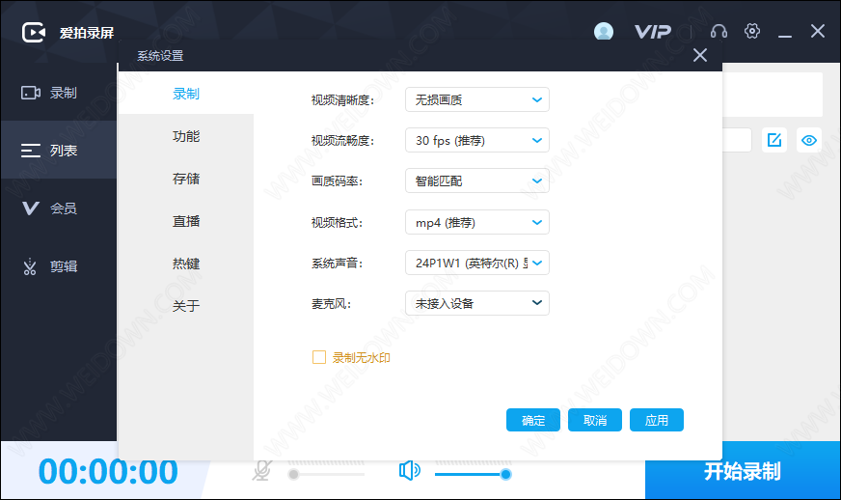
Task: Close the 系统设置 dialog
Action: [x=699, y=55]
